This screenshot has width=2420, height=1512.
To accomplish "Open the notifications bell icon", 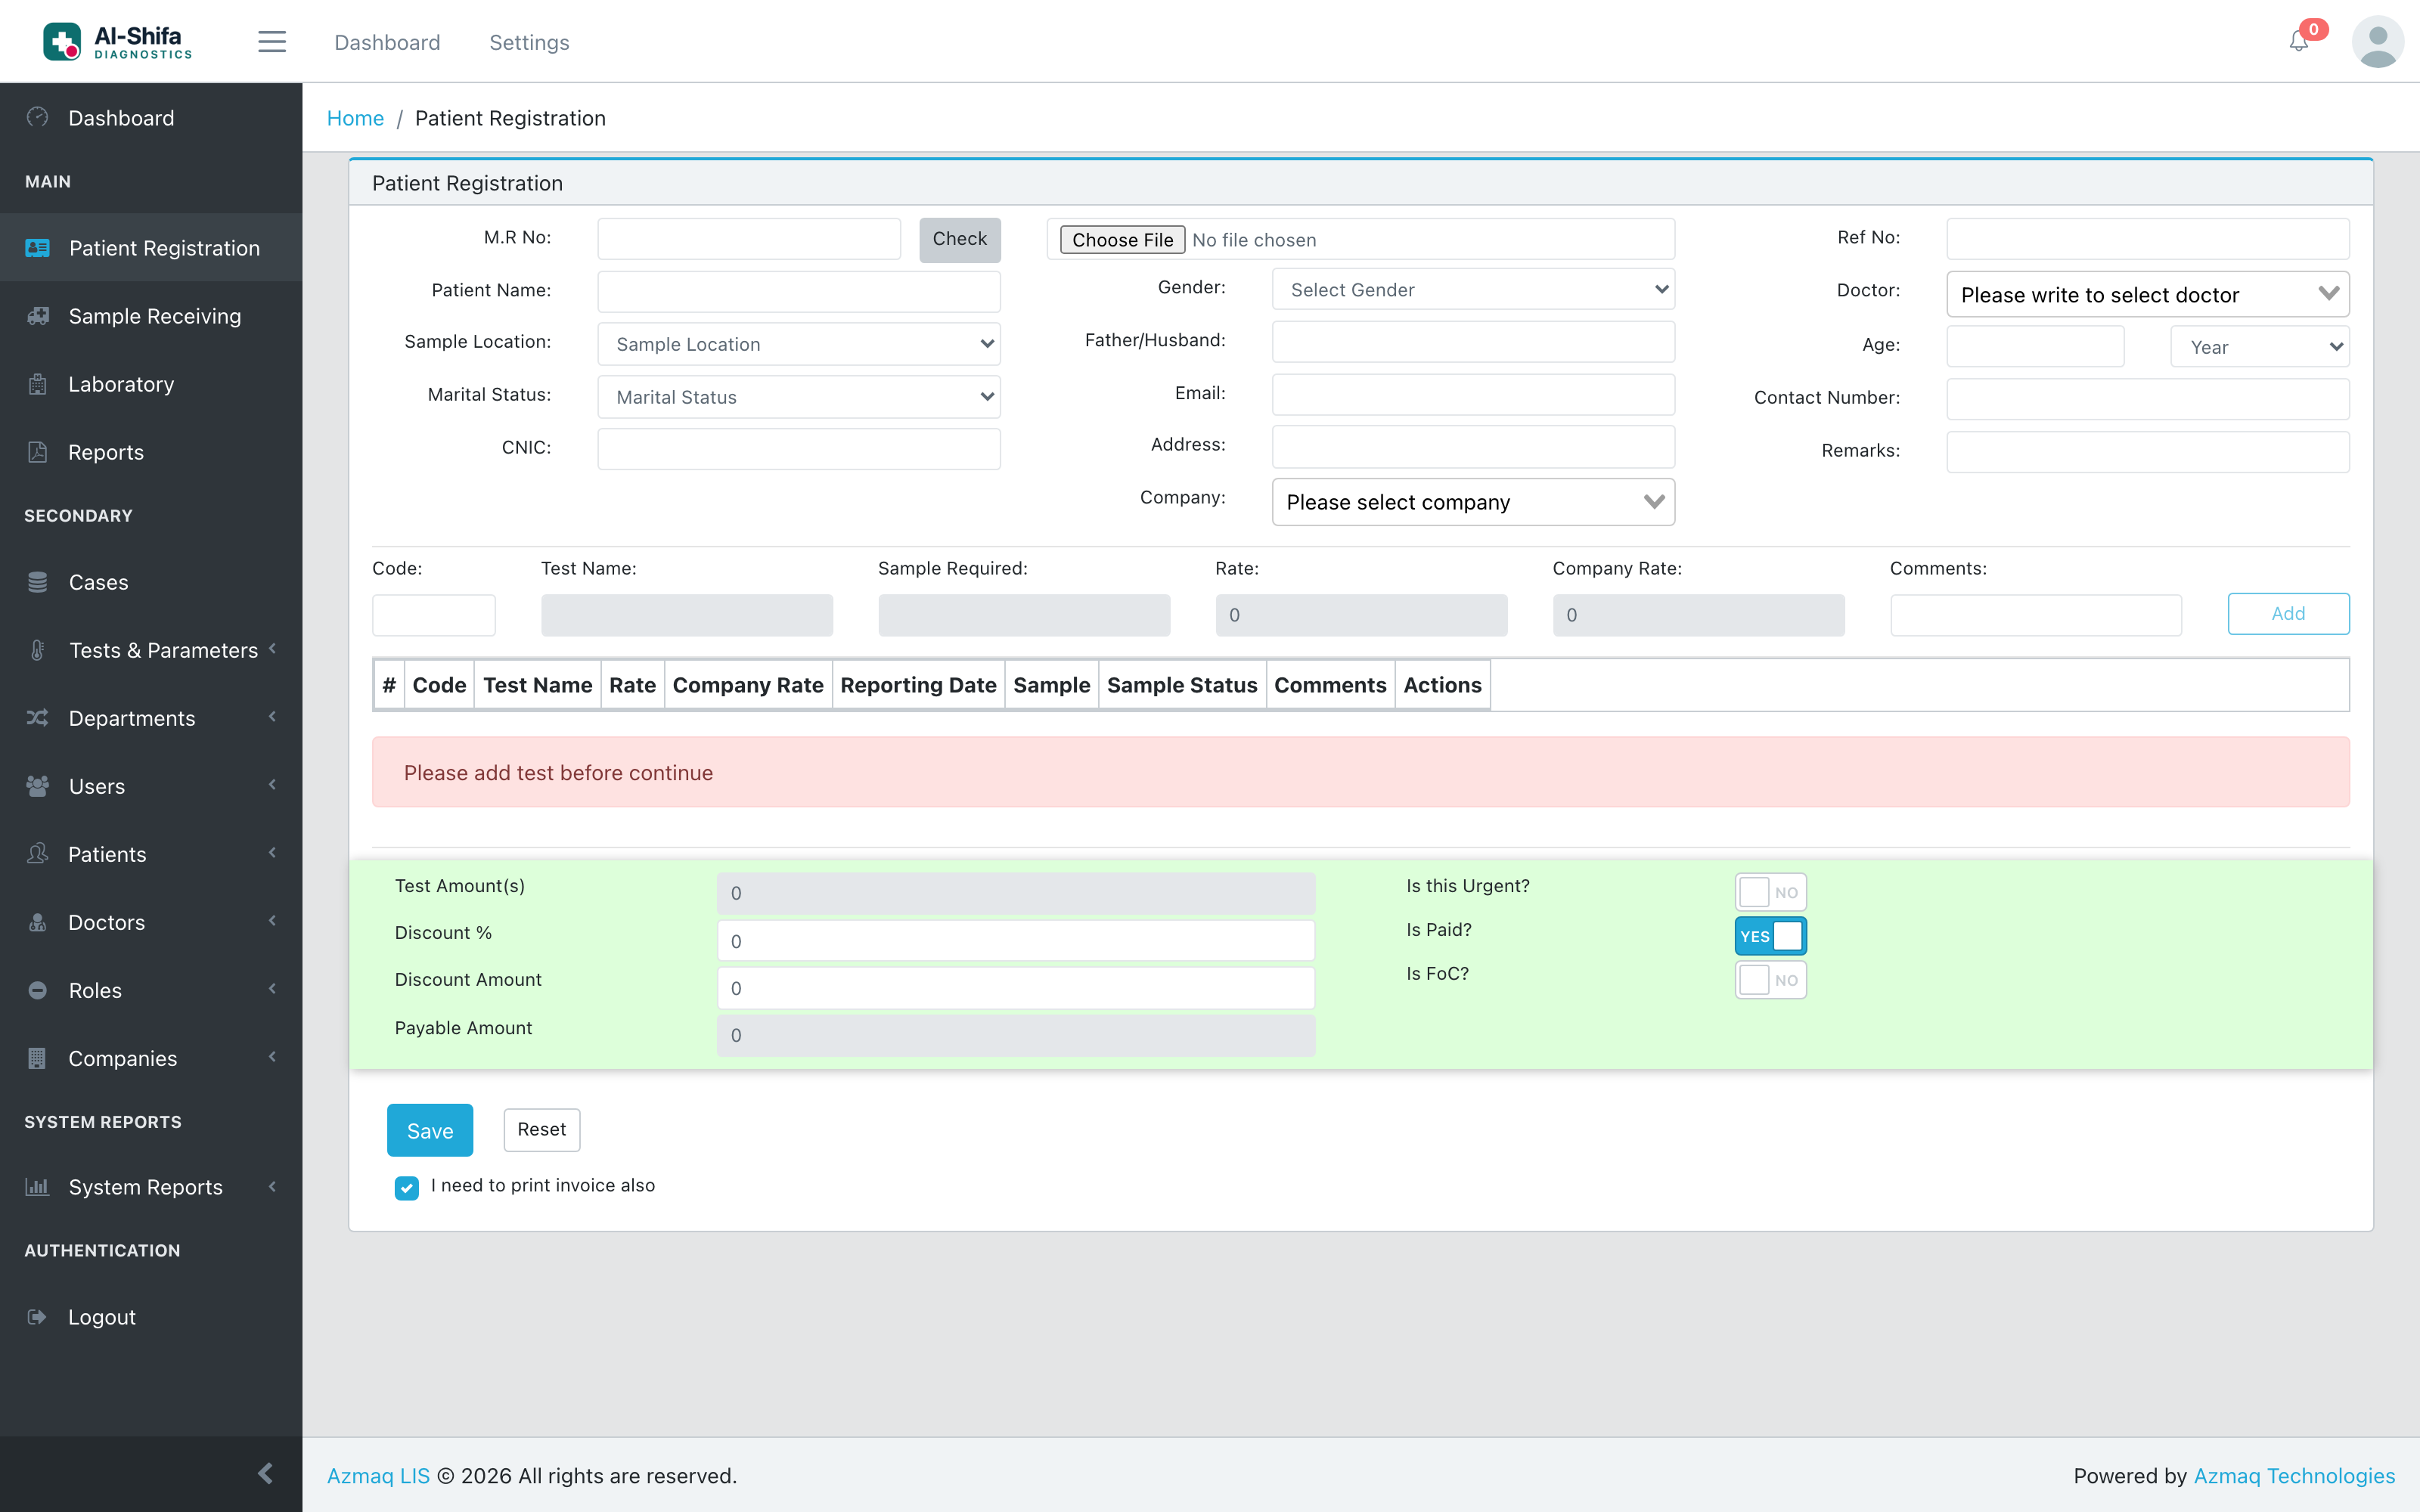I will click(2299, 41).
